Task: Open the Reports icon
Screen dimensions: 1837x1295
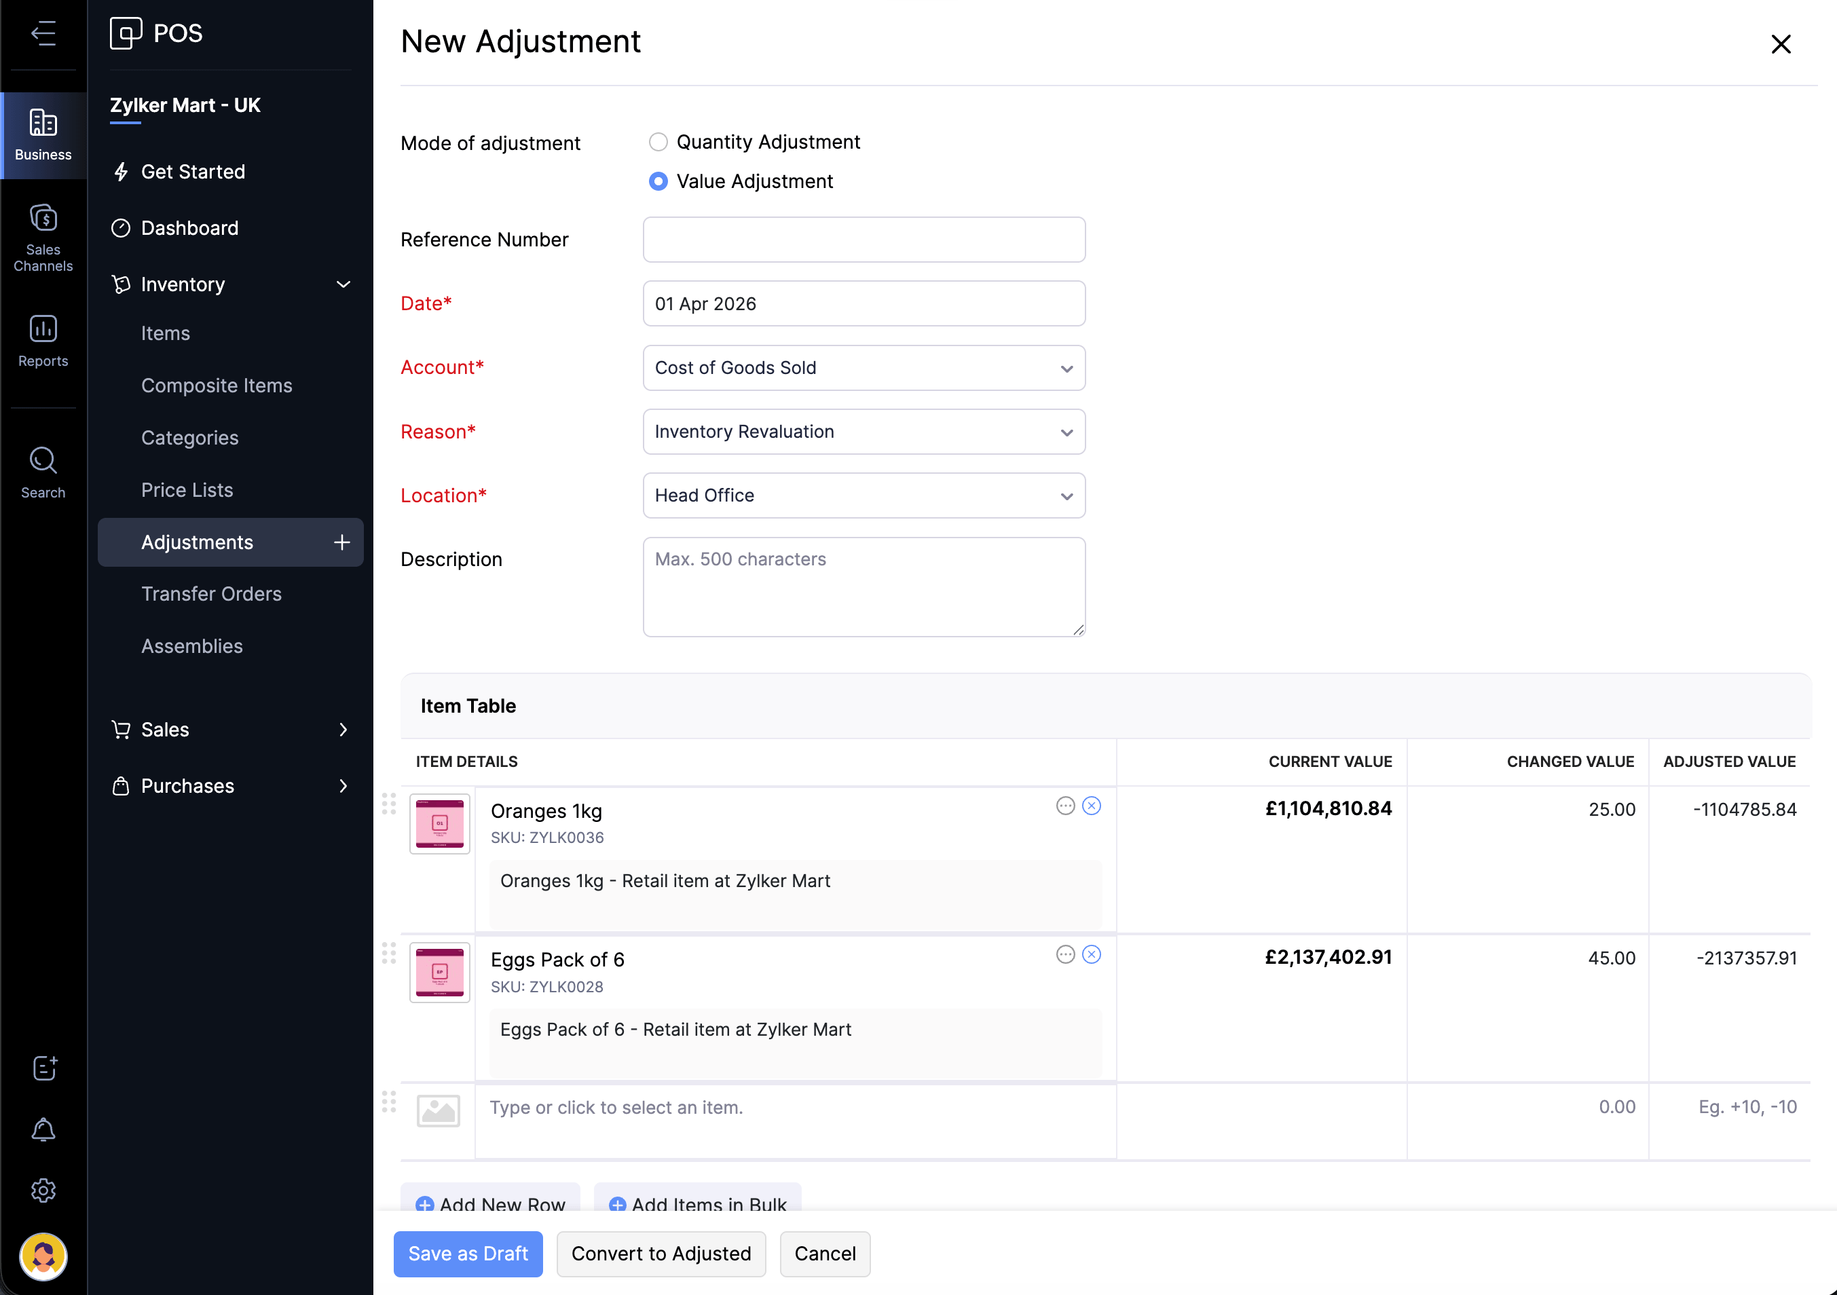Action: (43, 341)
